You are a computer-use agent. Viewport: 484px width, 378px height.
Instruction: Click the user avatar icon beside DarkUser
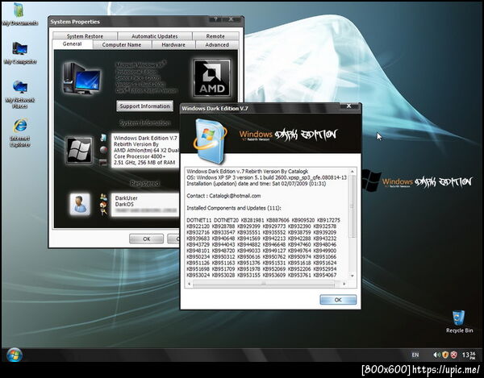coord(80,204)
